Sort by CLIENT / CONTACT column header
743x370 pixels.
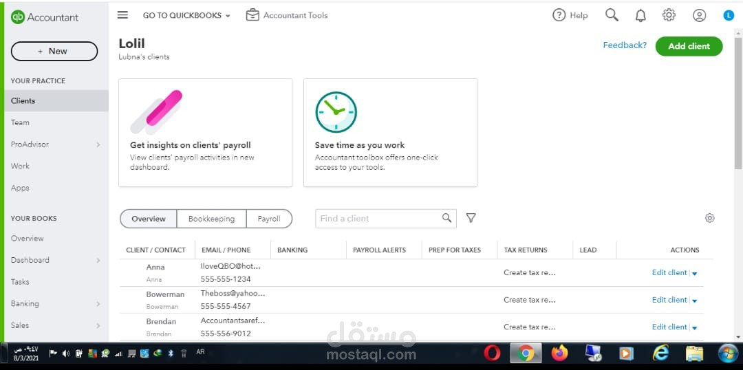[156, 250]
